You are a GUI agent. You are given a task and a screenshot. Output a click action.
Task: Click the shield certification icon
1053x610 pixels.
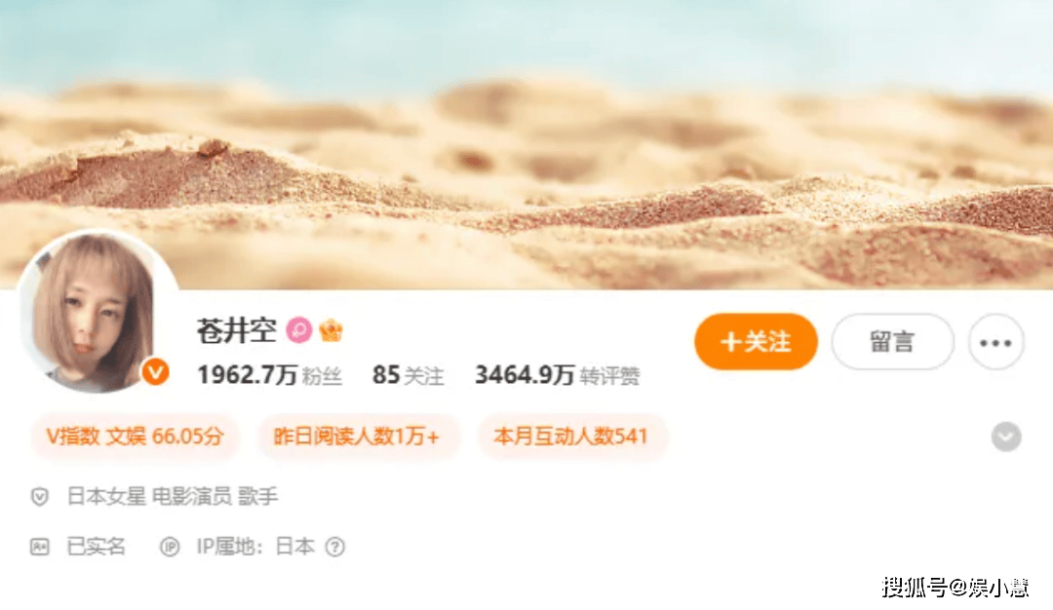tap(40, 497)
